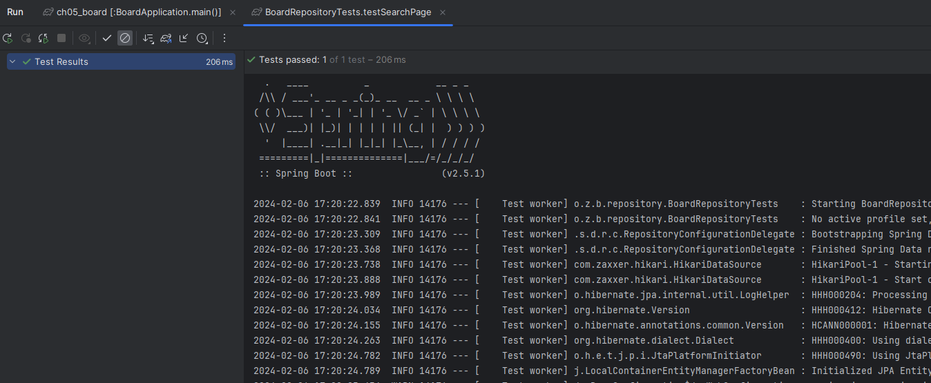Close the ch05_board run tab
Screen dimensions: 931x383
pos(233,12)
